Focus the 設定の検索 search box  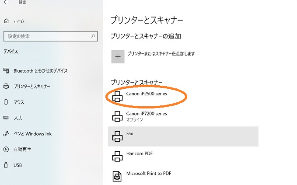(x=51, y=36)
